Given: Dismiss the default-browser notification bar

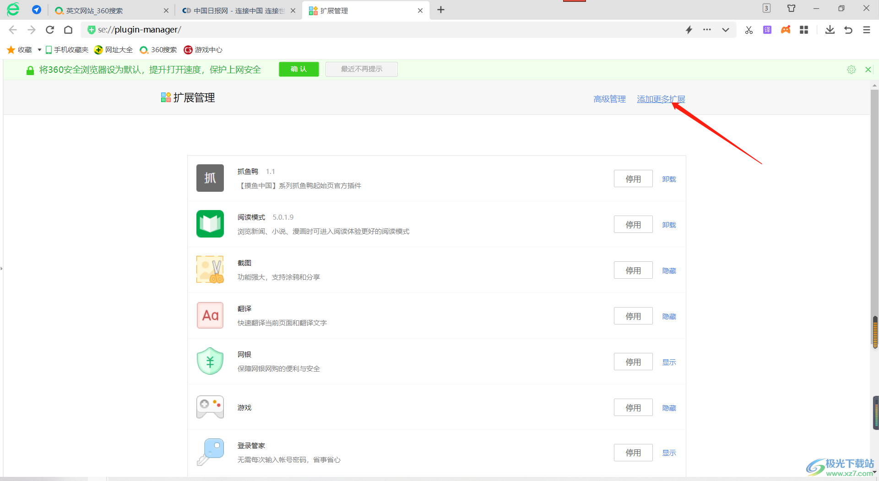Looking at the screenshot, I should pos(868,70).
